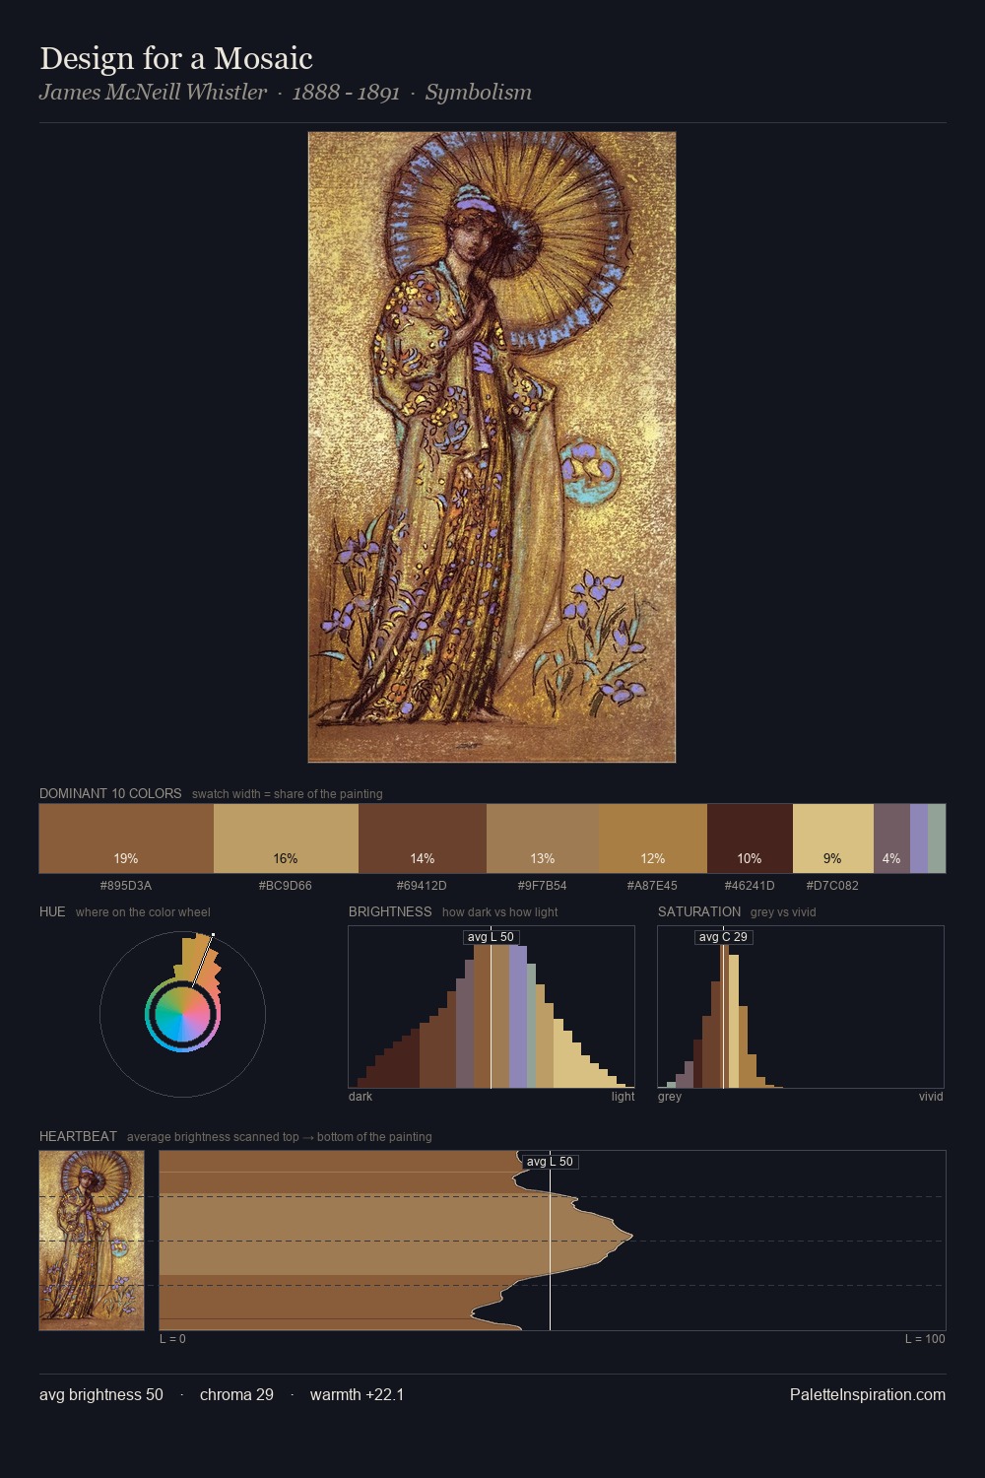The image size is (985, 1478).
Task: Click the 'vivid' axis label under Saturation
Action: point(931,1097)
